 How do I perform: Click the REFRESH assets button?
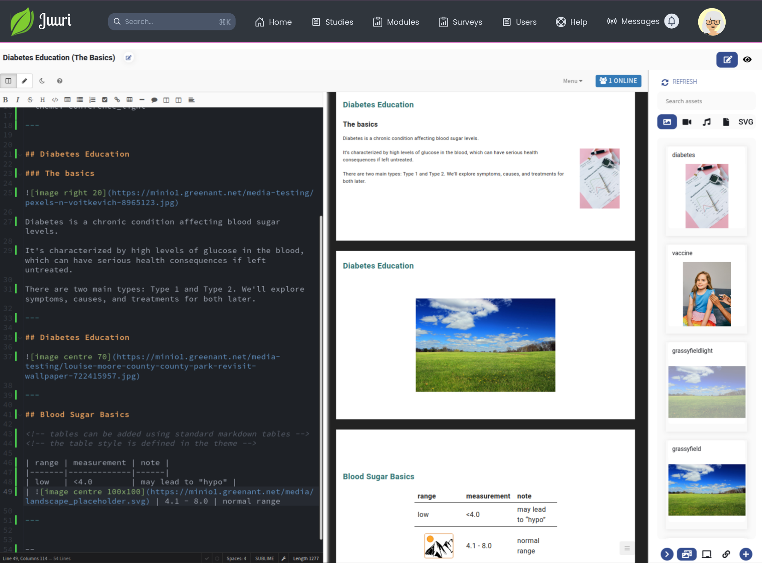679,82
